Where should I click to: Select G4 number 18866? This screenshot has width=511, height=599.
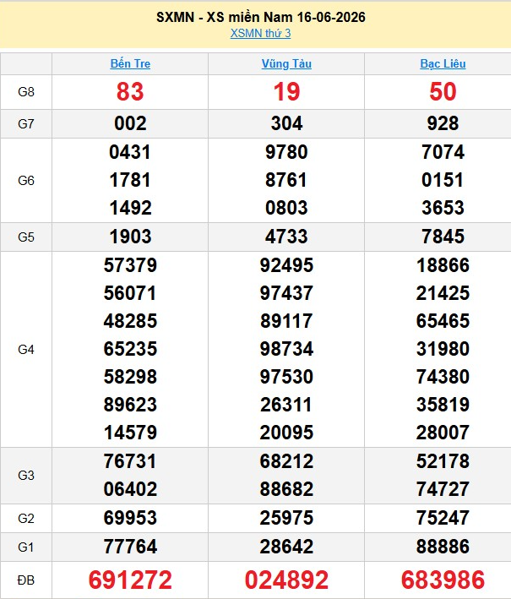tap(443, 265)
